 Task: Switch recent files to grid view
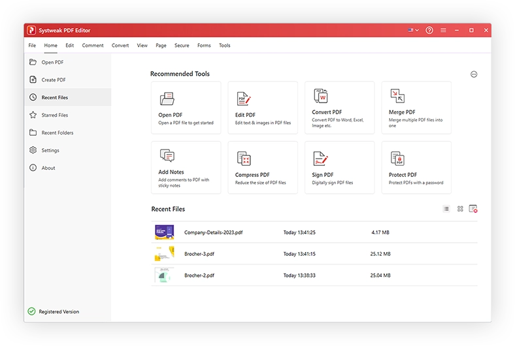point(460,209)
